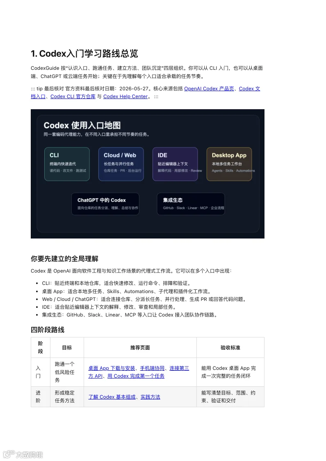
Task: Click the 形成稳定任务方法 cell
Action: tap(67, 397)
